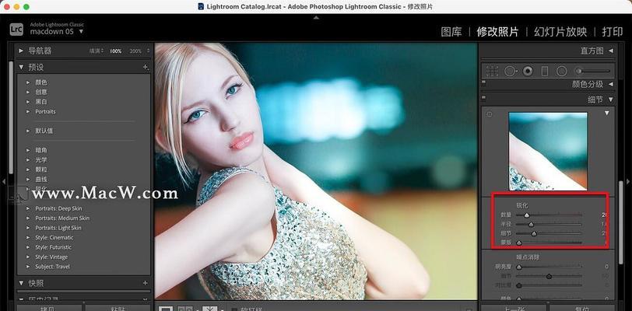Click the detail preview target picker icon
632x311 pixels.
pyautogui.click(x=490, y=114)
